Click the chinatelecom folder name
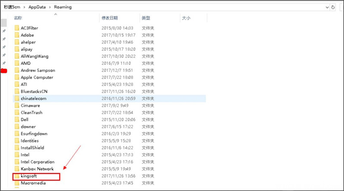The image size is (344, 191). 34,98
